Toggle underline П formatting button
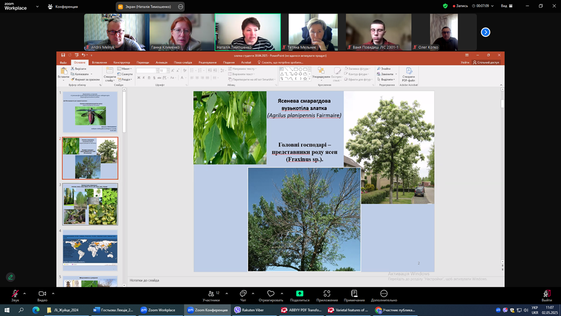The width and height of the screenshot is (561, 316). tap(149, 78)
